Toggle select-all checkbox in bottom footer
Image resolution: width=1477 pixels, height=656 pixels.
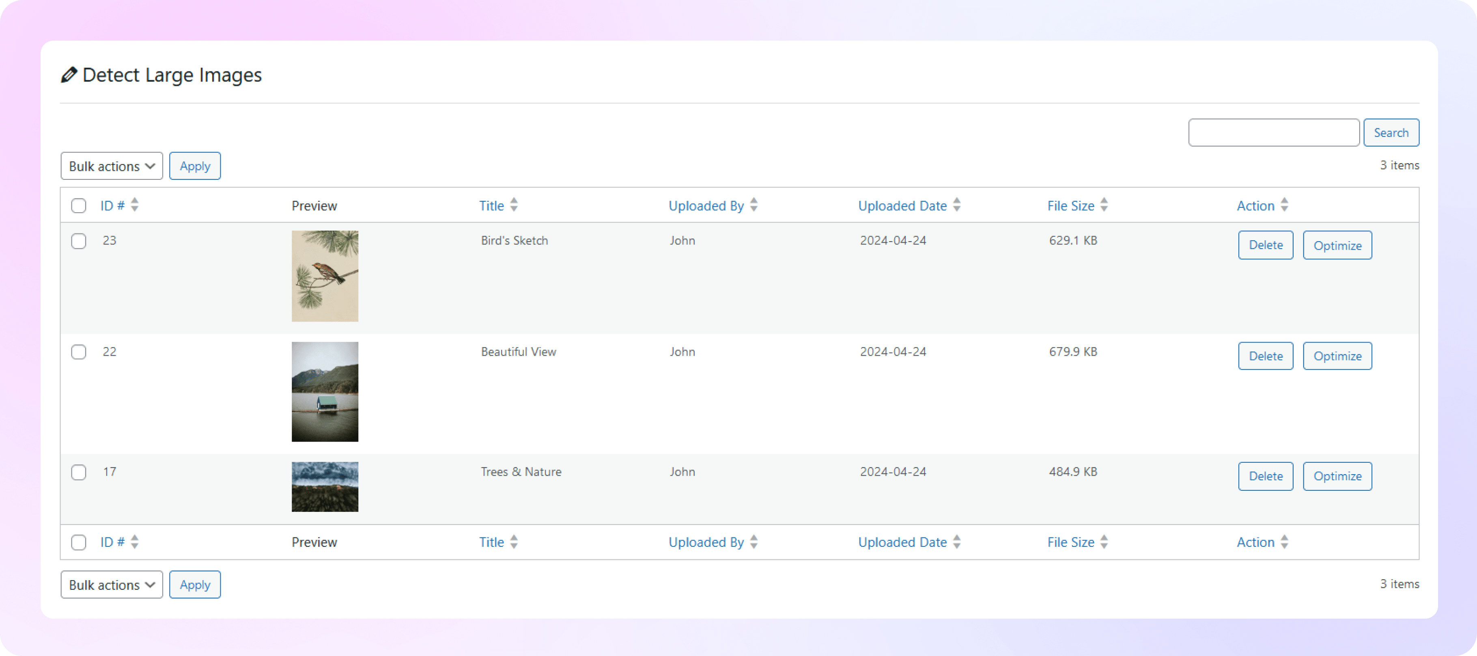click(79, 542)
